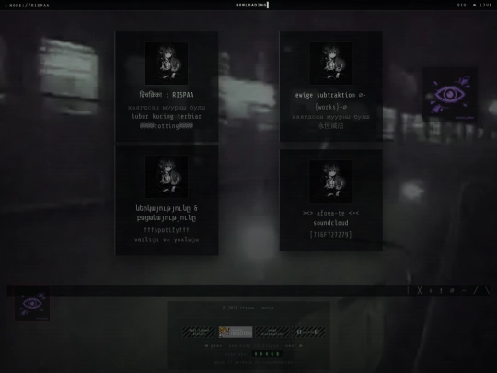
Task: Go to next webring site
Action: point(294,345)
